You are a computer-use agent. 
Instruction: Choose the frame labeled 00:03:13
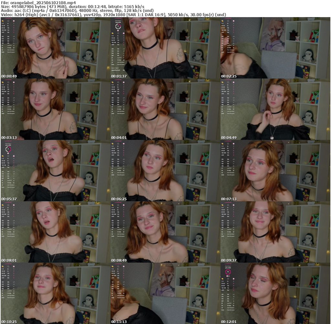point(55,109)
